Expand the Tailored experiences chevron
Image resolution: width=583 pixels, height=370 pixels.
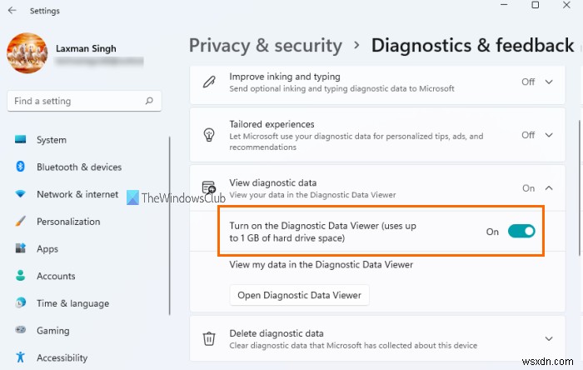[549, 135]
